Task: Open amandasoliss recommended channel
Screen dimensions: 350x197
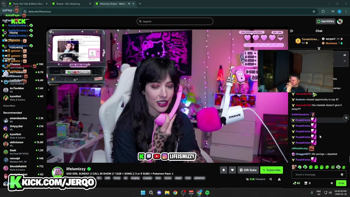Action: [23, 120]
